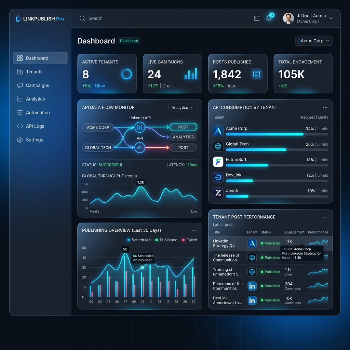Screen dimensions: 350x350
Task: Expand the Analytics dropdown in flow monitor
Action: (x=183, y=108)
